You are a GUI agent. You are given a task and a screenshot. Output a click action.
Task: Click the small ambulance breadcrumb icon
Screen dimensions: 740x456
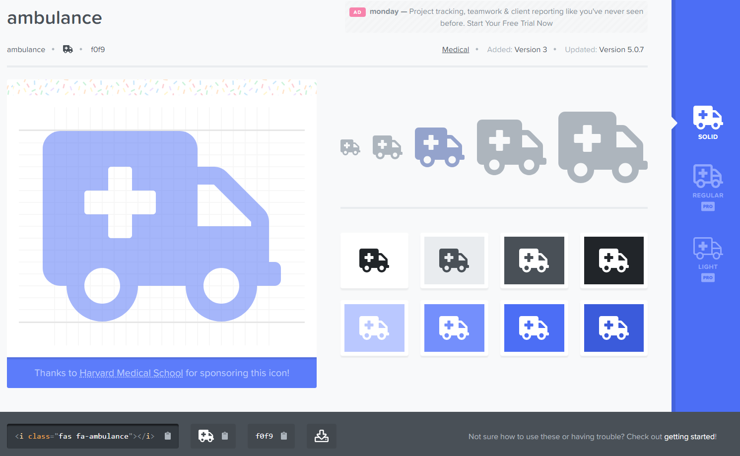[x=67, y=49]
